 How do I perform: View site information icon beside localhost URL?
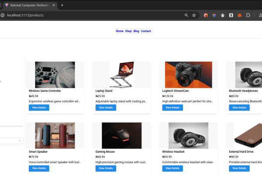(3, 15)
